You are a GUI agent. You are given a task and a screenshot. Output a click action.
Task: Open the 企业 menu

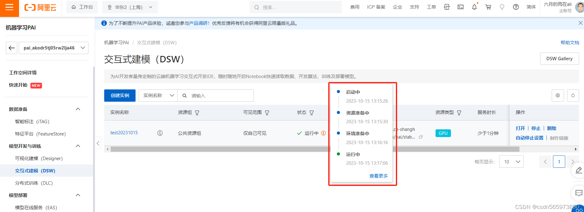[x=397, y=7]
